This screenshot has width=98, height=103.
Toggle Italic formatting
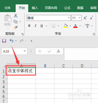35,26
